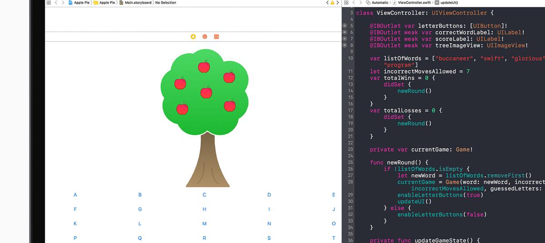Click the yellow warning triangle icon
The image size is (545, 243).
(332, 3)
